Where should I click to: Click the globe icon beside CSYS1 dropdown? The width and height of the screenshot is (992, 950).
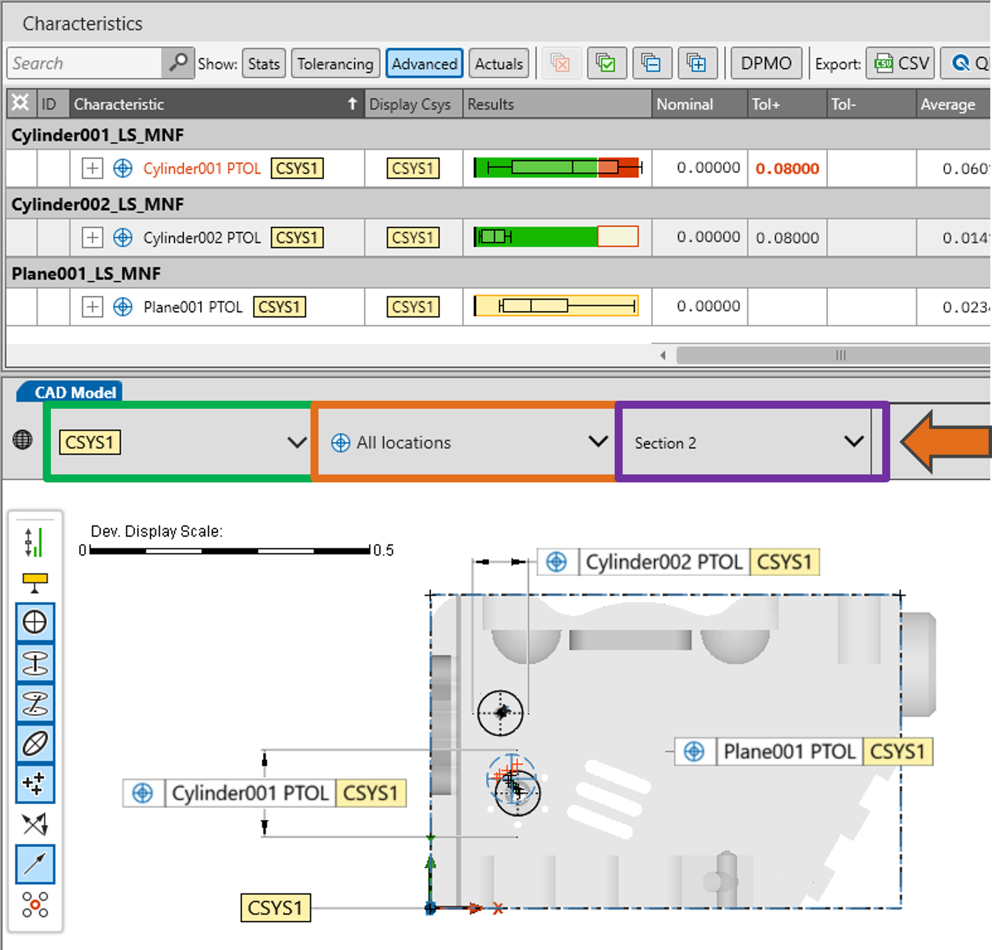pos(23,440)
